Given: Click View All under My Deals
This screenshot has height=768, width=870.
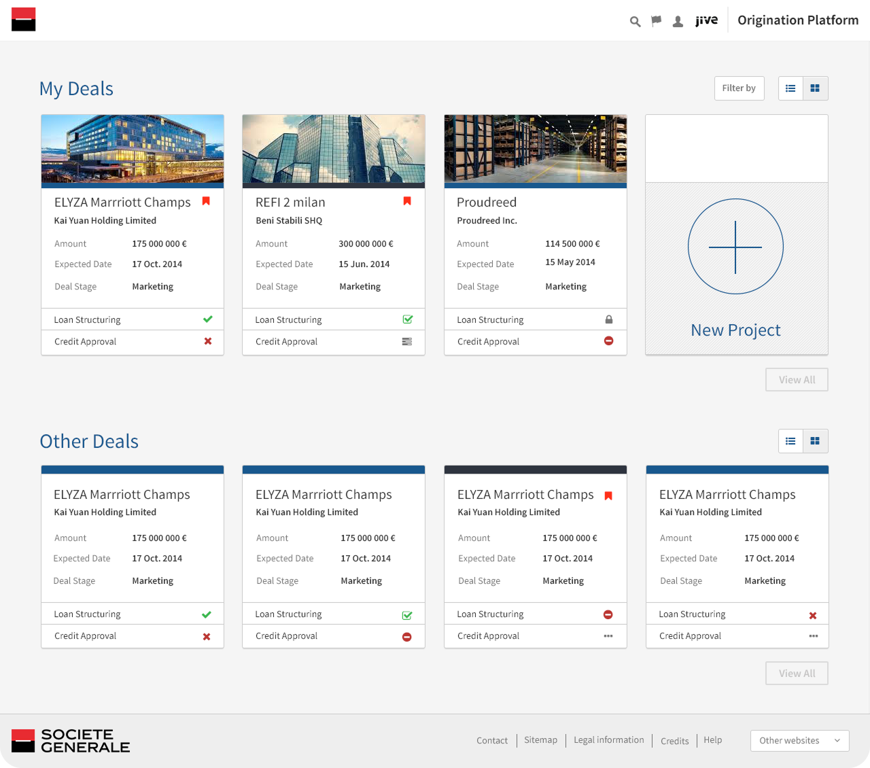Looking at the screenshot, I should (797, 379).
